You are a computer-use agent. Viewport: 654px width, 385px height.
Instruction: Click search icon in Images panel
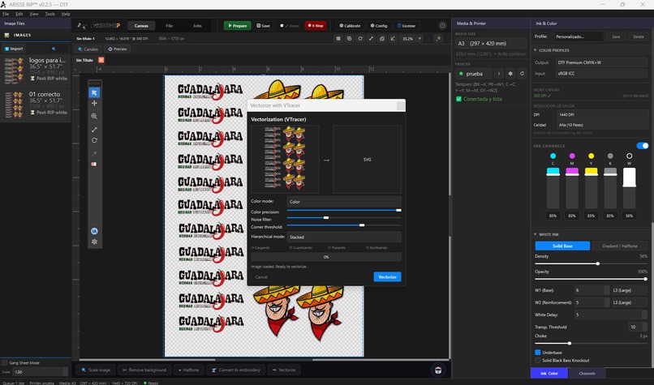[x=54, y=49]
